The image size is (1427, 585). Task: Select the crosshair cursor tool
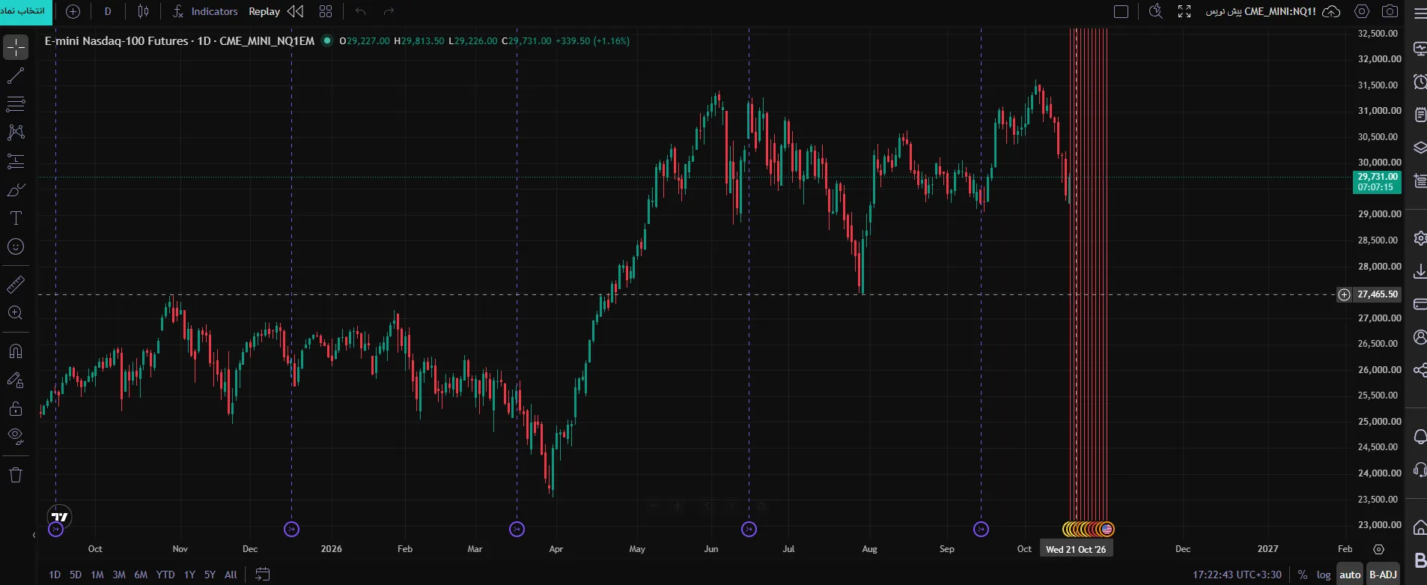point(16,48)
